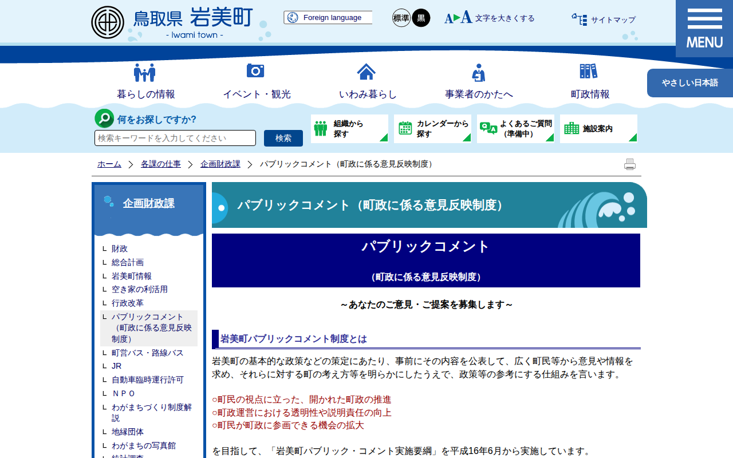
Task: Open the サイトマップ link
Action: 604,19
